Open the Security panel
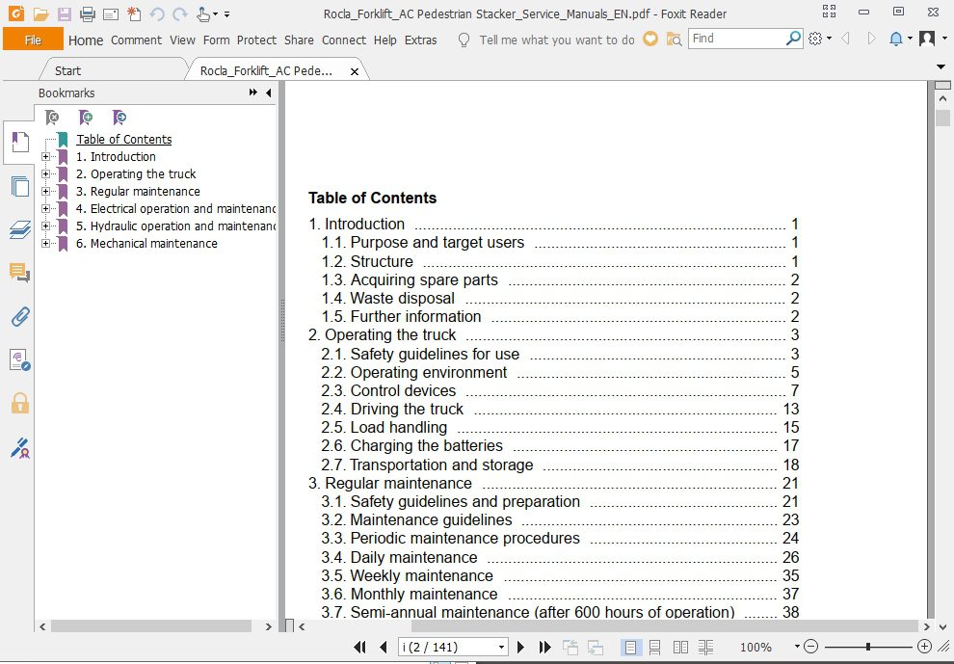The height and width of the screenshot is (664, 954). [x=20, y=403]
